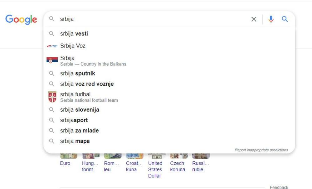Clear the search box with the X

254,19
